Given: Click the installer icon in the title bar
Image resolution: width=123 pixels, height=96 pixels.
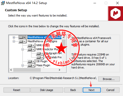Looking at the screenshot, I should [3, 3].
